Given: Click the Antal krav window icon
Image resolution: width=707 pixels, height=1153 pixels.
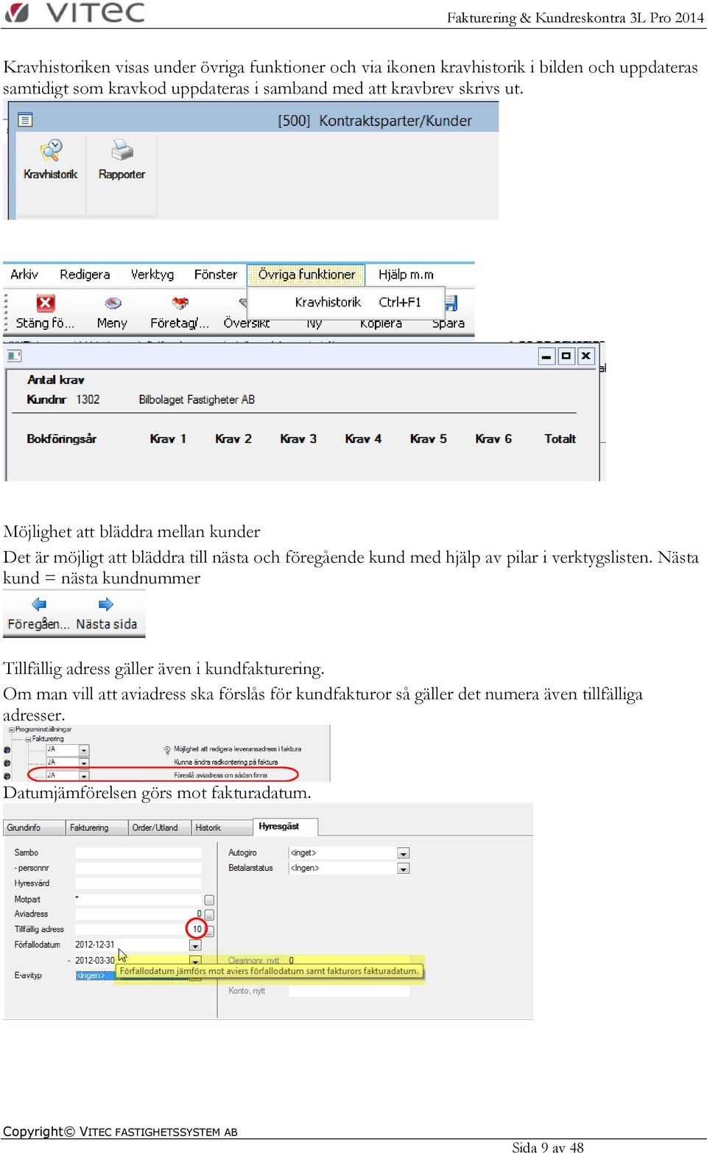Looking at the screenshot, I should tap(14, 356).
